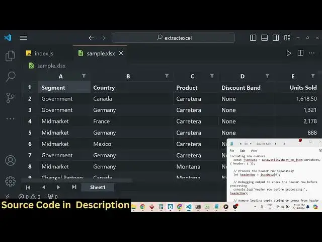Select the Segment header cell

[x=64, y=87]
